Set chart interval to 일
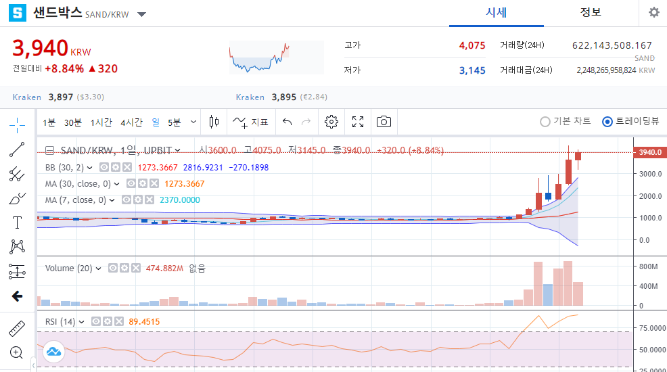This screenshot has width=667, height=372. tap(156, 122)
